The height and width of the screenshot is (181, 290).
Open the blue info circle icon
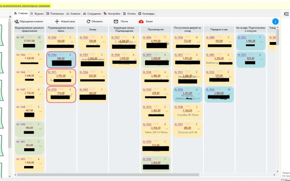tap(275, 22)
